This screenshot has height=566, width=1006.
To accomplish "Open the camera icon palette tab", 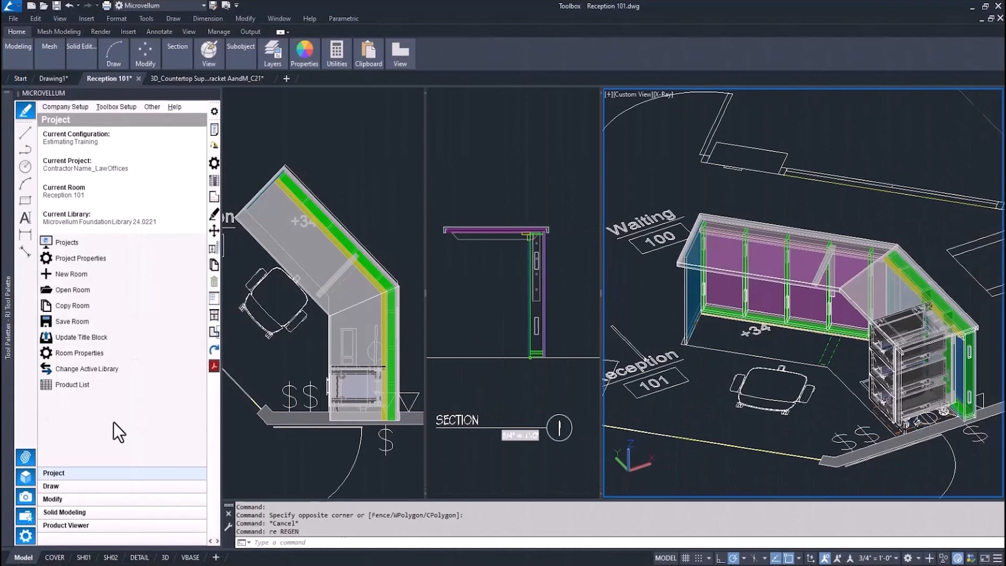I will pyautogui.click(x=25, y=496).
